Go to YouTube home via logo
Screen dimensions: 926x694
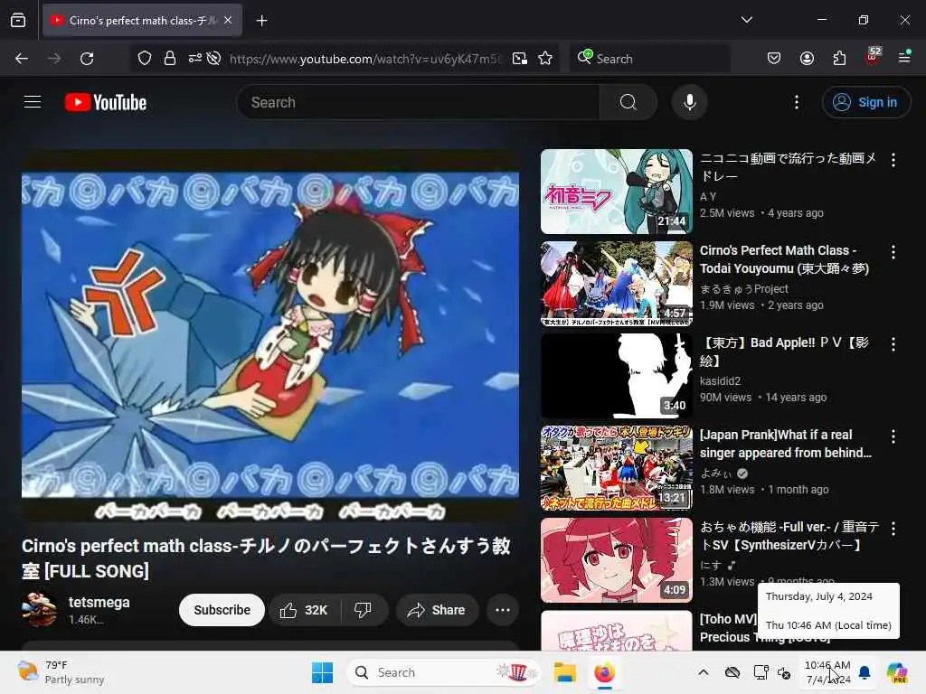pos(106,102)
